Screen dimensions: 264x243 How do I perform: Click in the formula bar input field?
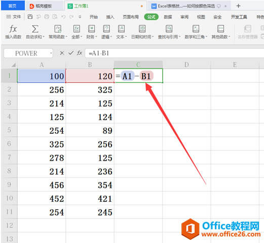point(174,53)
